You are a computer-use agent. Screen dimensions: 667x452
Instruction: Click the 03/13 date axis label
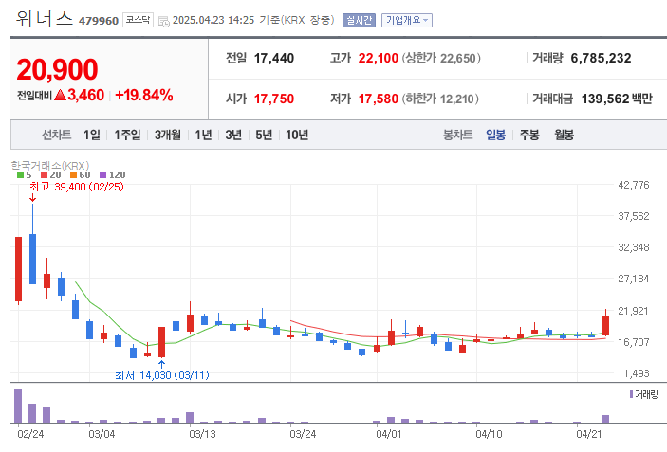tap(202, 434)
